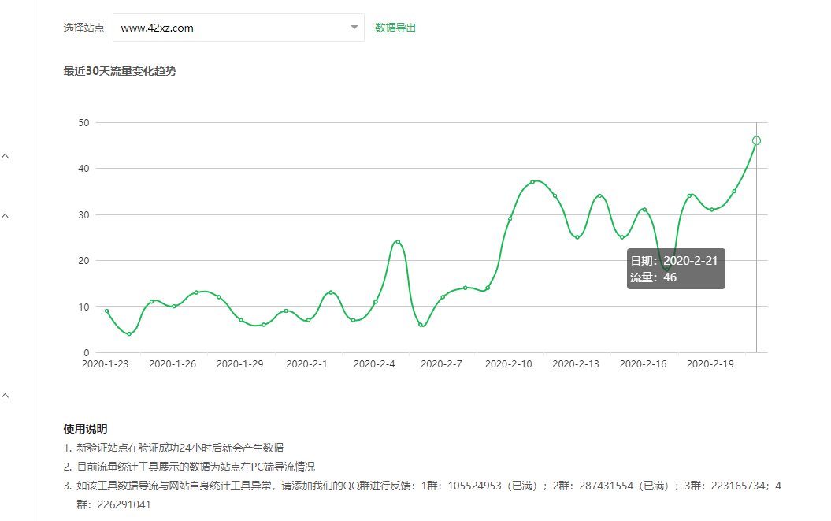831x521 pixels.
Task: Click the chart data point above 2020-2-4
Action: [x=376, y=301]
